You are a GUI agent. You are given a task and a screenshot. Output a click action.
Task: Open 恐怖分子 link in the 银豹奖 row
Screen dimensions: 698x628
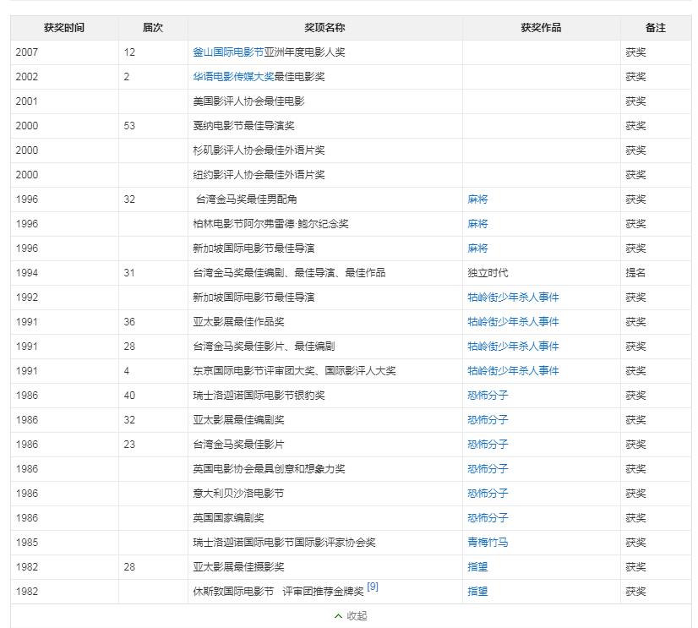point(486,395)
